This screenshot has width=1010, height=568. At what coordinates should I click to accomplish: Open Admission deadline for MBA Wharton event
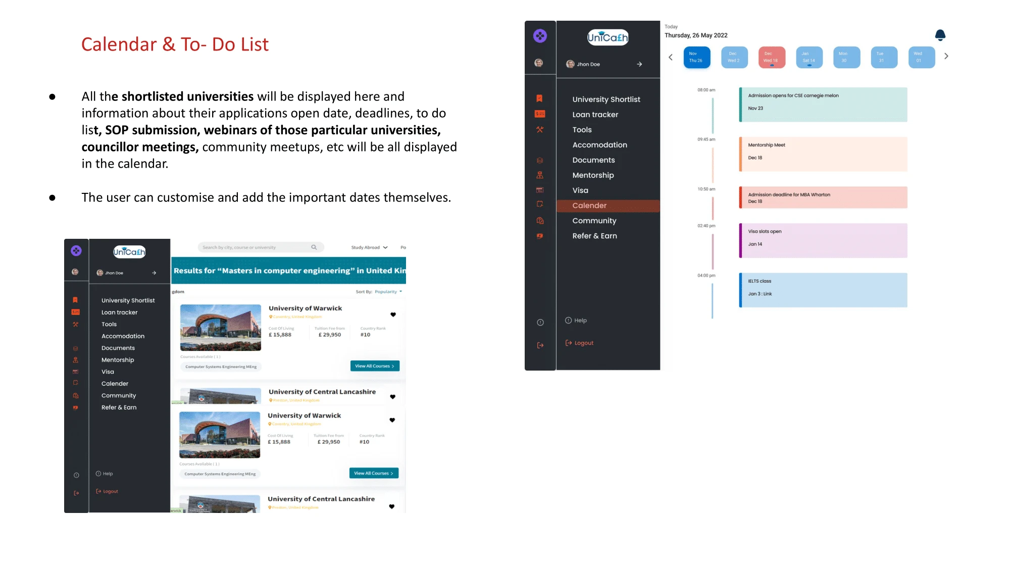click(x=823, y=197)
